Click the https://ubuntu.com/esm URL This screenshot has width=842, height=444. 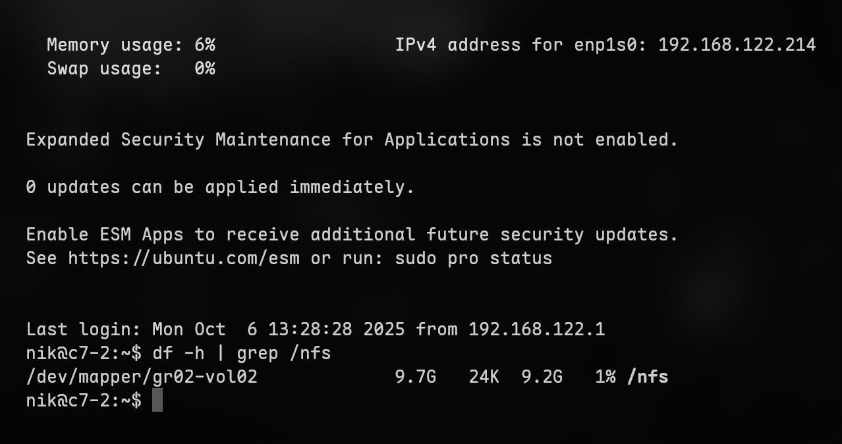coord(184,258)
